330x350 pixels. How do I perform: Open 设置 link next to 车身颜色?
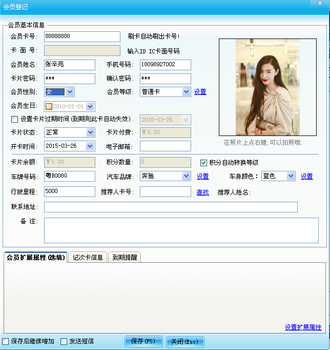tap(307, 177)
